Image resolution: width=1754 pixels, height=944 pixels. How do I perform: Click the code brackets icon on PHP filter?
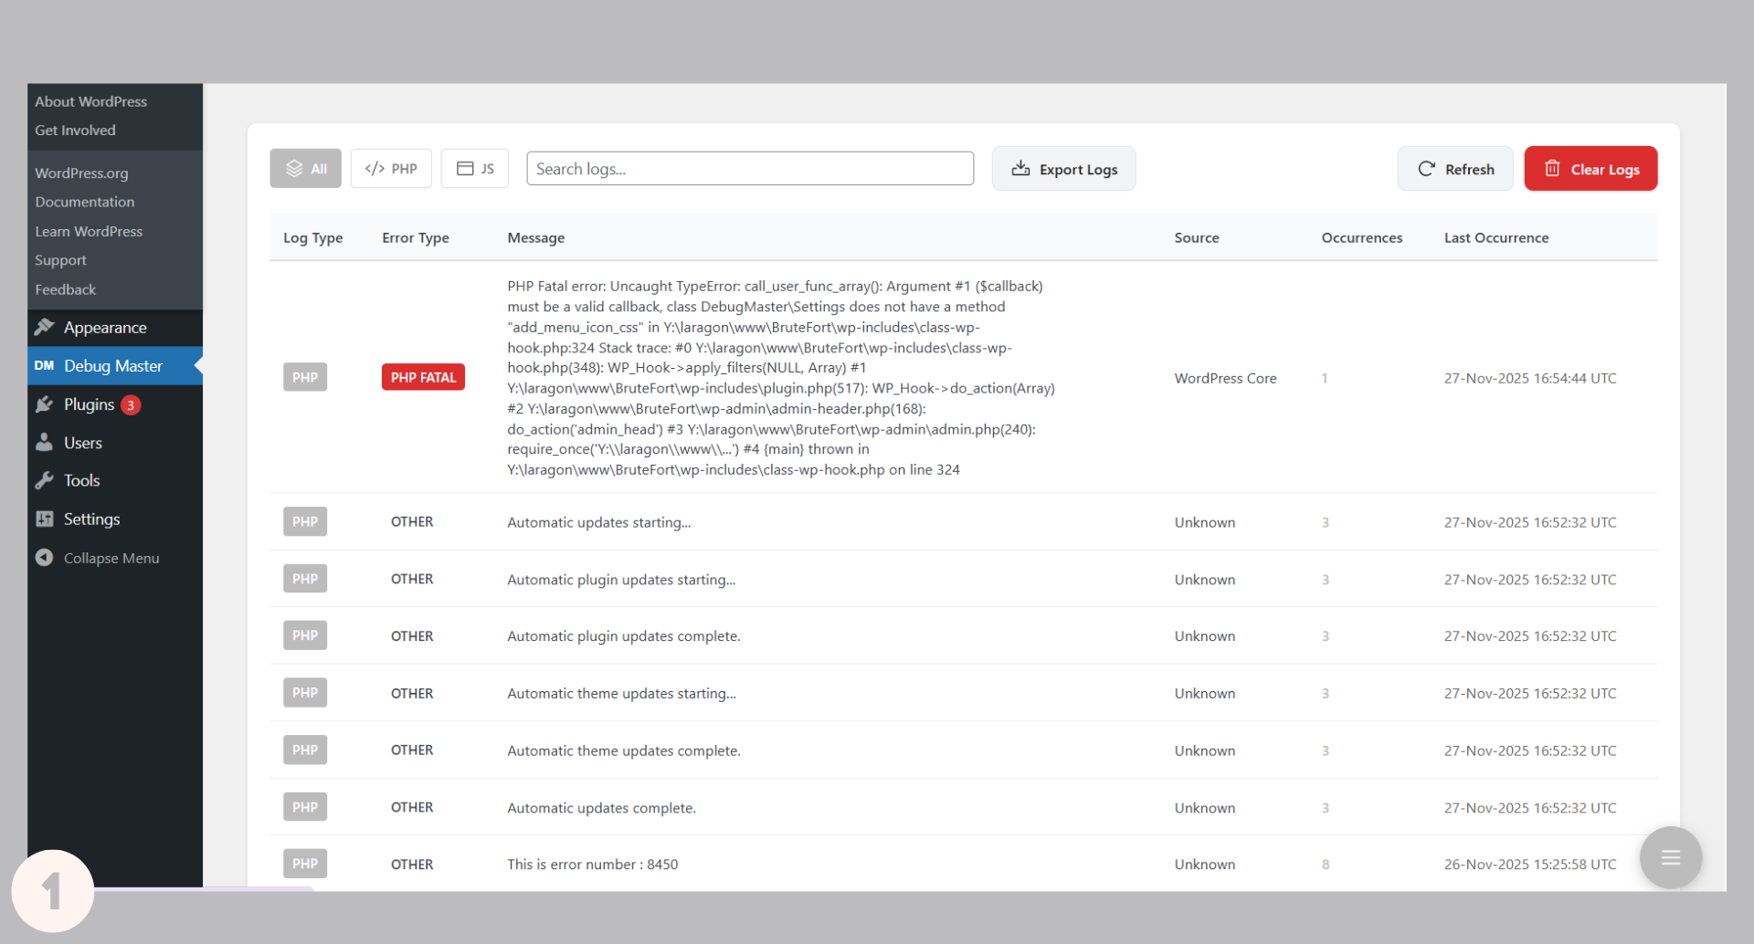[x=375, y=168]
